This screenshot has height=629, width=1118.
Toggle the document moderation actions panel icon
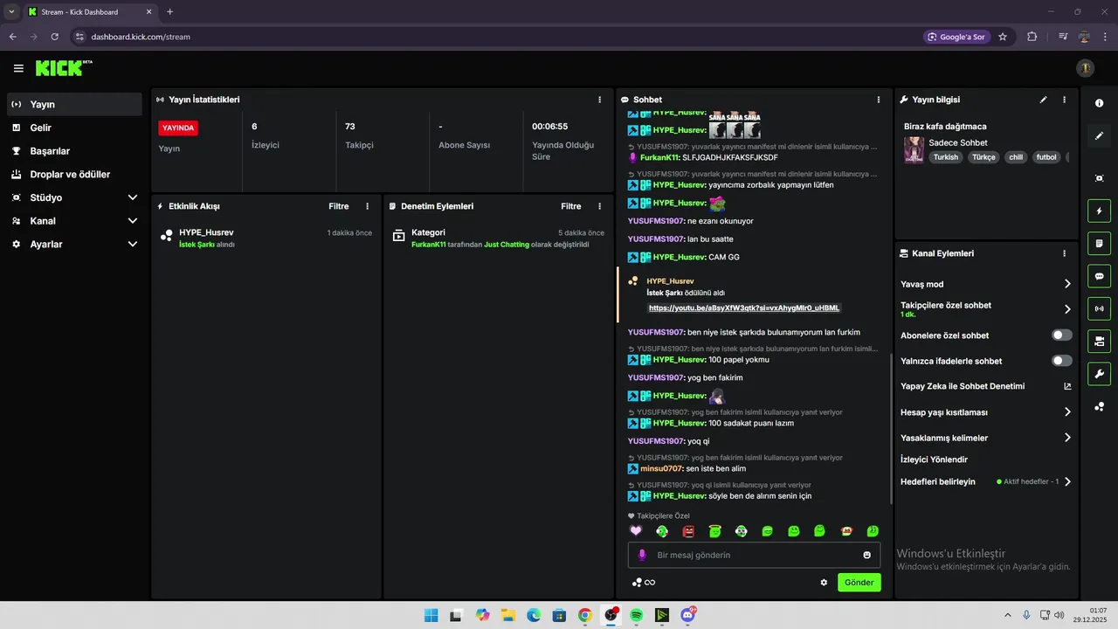[x=1099, y=243]
